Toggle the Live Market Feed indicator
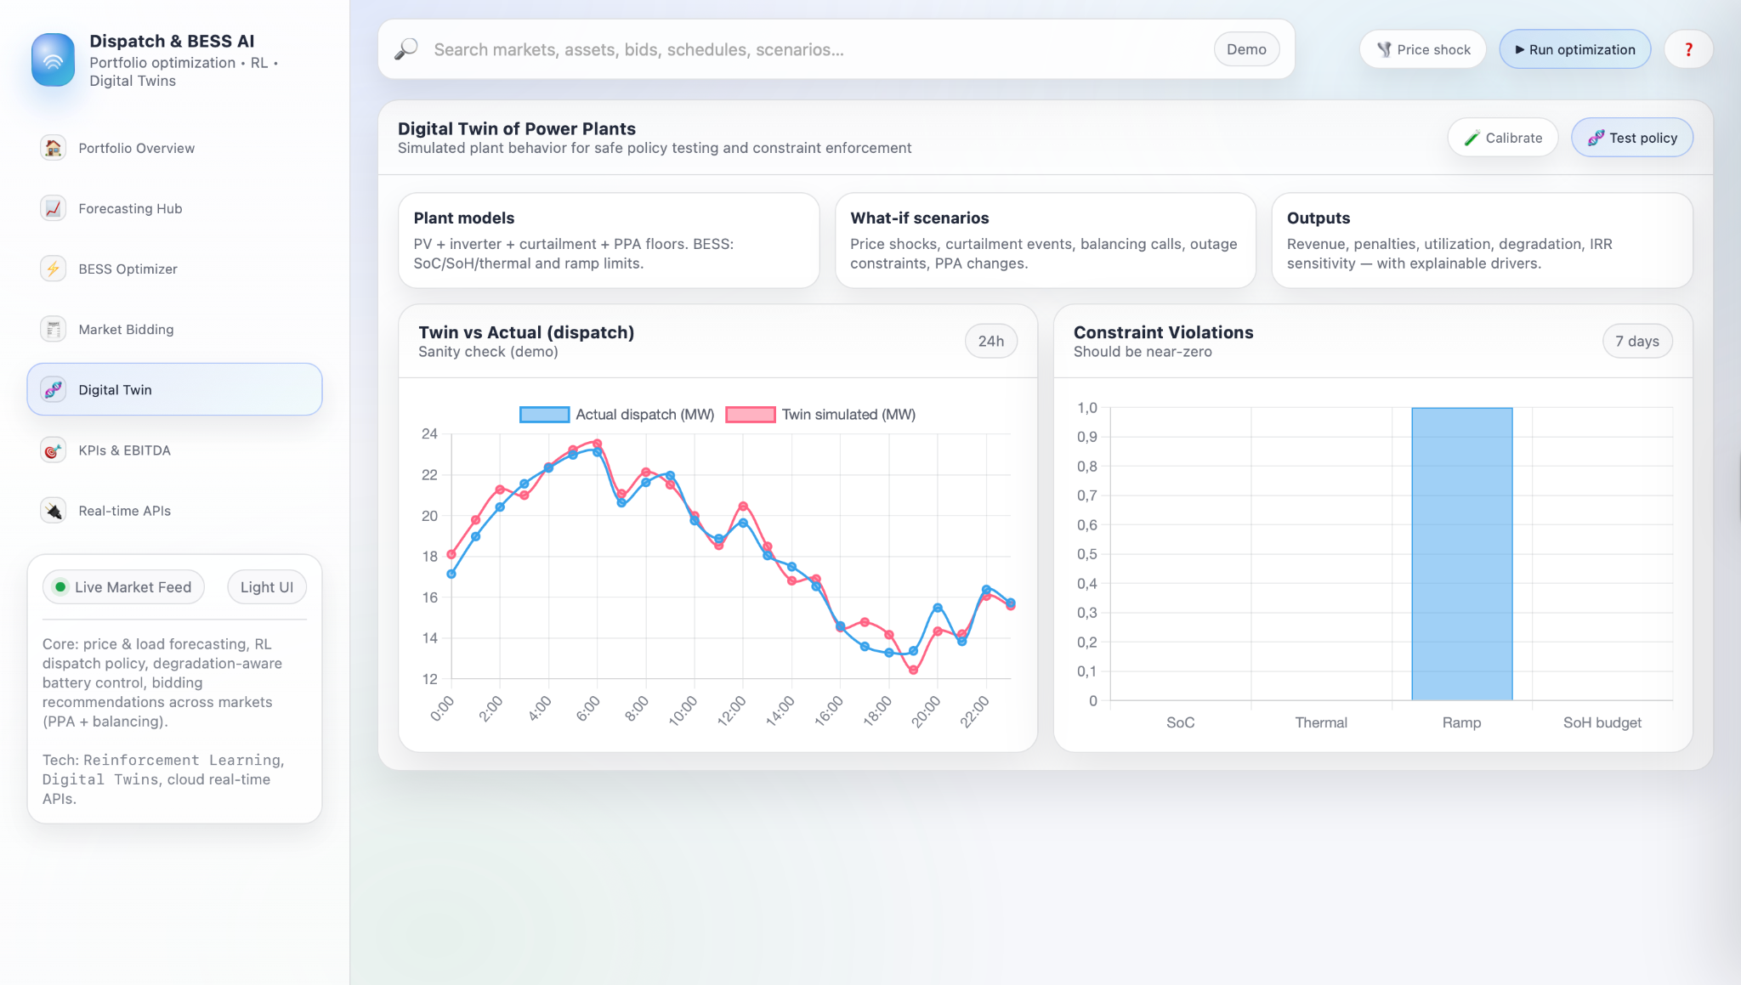The height and width of the screenshot is (985, 1741). [x=124, y=587]
